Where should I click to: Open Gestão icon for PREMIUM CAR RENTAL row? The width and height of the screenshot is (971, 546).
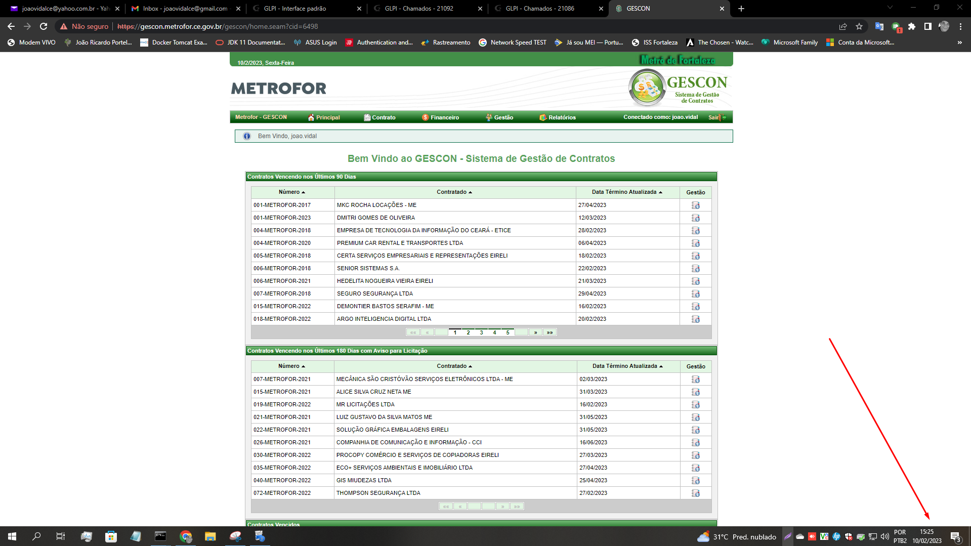click(x=696, y=243)
